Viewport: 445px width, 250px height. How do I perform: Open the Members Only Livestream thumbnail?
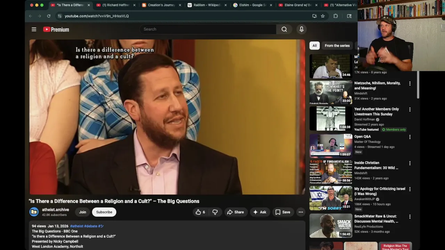tap(331, 118)
